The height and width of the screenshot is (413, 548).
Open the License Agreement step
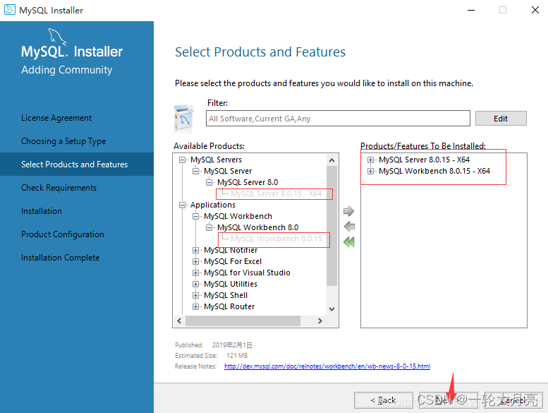(56, 118)
